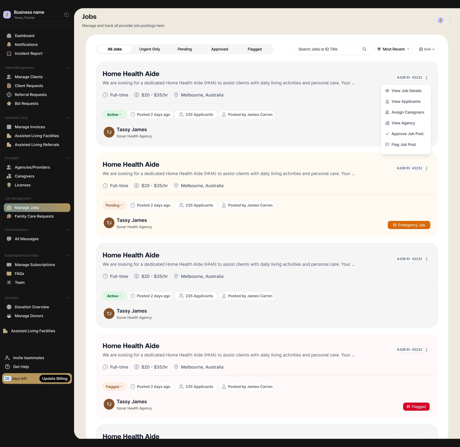Click the search magnifier icon
Viewport: 460px width, 447px height.
(x=364, y=49)
